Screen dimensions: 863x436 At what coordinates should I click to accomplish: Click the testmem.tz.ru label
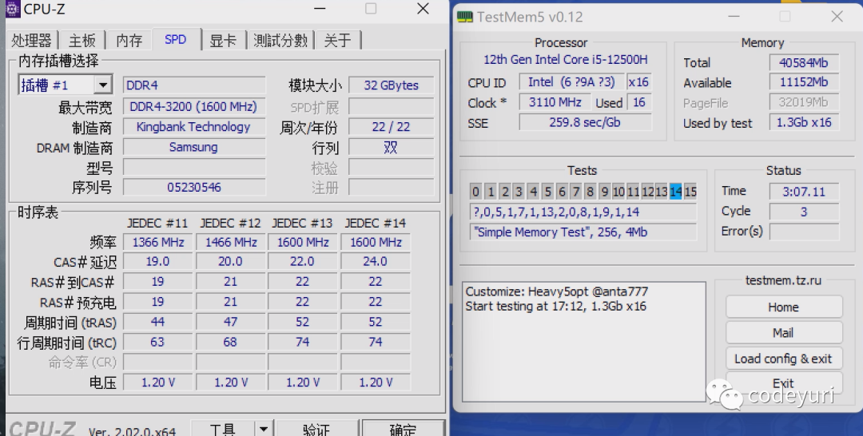pos(783,280)
